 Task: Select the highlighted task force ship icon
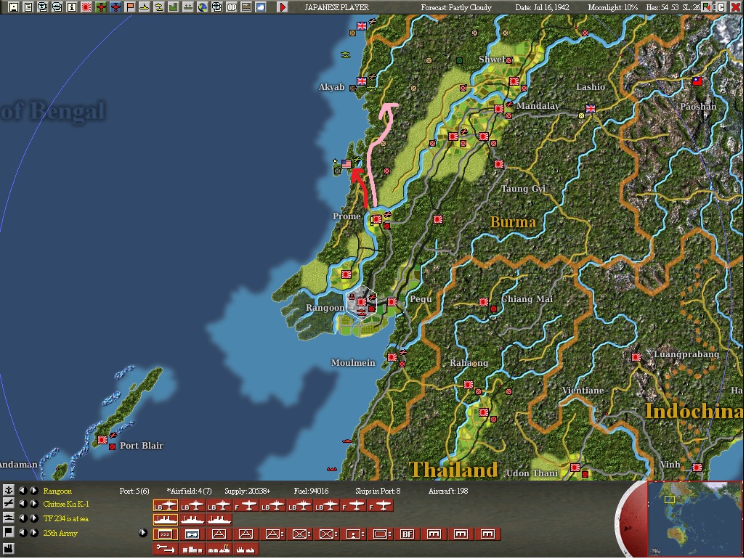tap(165, 520)
